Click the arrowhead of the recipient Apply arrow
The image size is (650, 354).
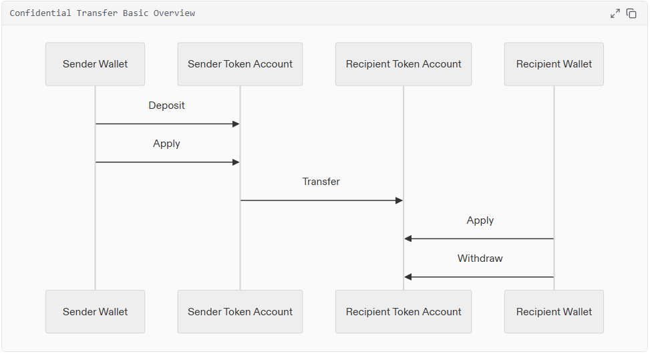tap(408, 238)
